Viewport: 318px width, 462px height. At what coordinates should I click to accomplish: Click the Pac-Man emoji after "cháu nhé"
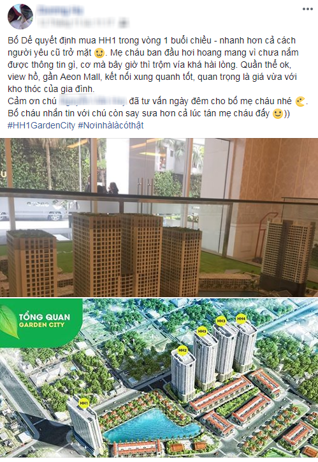[x=300, y=102]
